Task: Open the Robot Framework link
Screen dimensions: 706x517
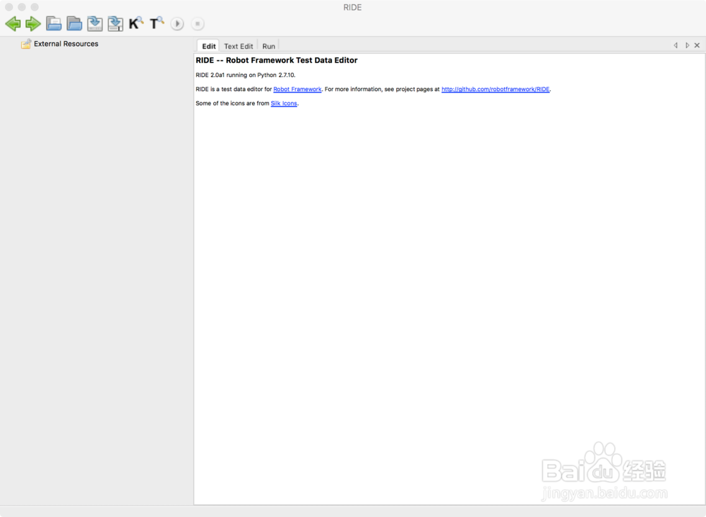Action: [x=297, y=89]
